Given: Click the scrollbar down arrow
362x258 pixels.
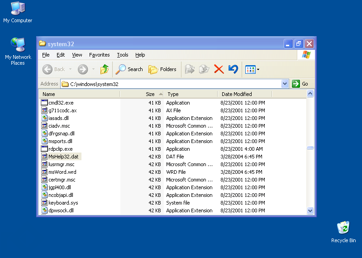Looking at the screenshot, I should tap(310, 210).
